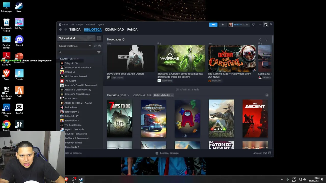326x183 pixels.
Task: Show only ready-to-play games icon
Action: [x=100, y=46]
